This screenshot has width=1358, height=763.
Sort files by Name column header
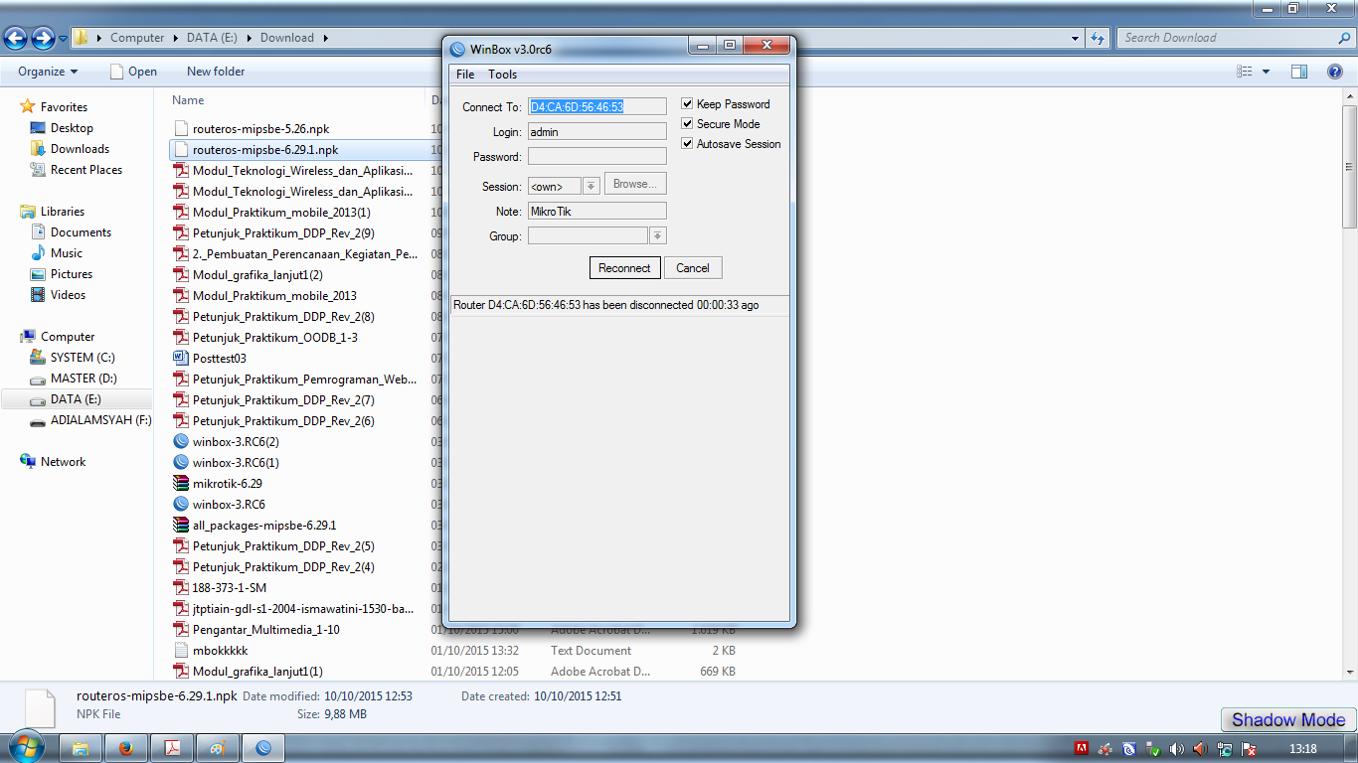point(188,100)
